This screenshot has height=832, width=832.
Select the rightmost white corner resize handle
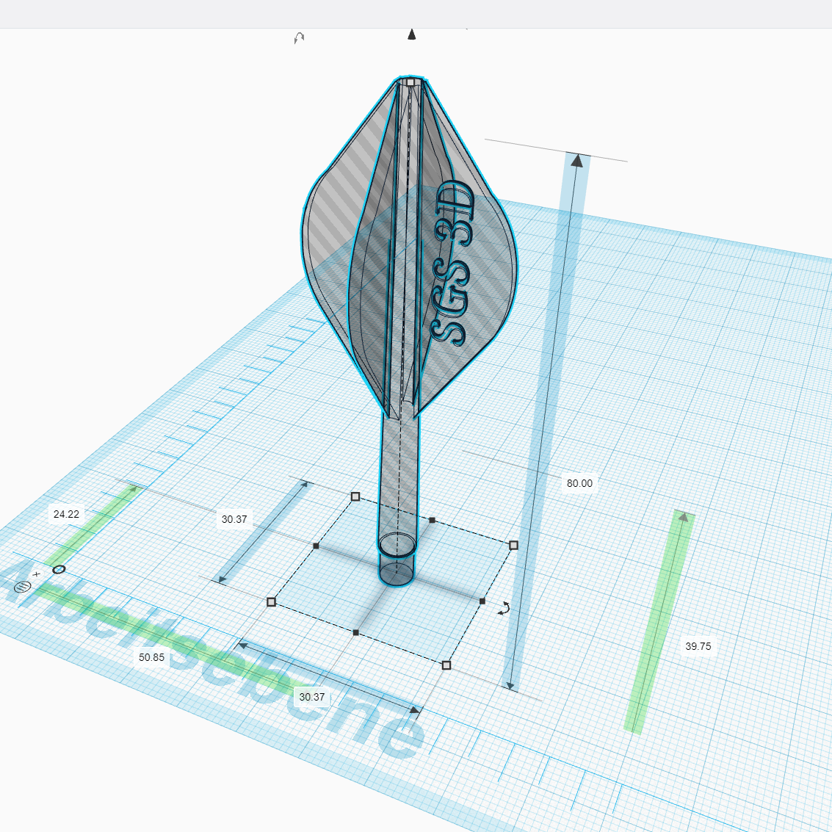(x=513, y=545)
